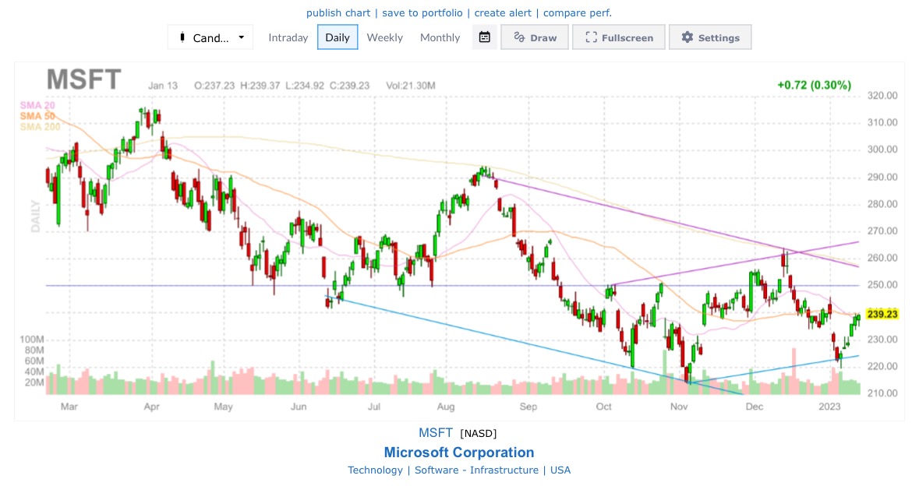Select the 'create alert' link
Viewport: 919px width, 486px height.
pos(503,13)
